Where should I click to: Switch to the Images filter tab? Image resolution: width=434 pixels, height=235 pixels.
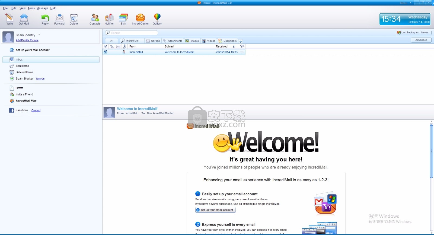tap(192, 41)
